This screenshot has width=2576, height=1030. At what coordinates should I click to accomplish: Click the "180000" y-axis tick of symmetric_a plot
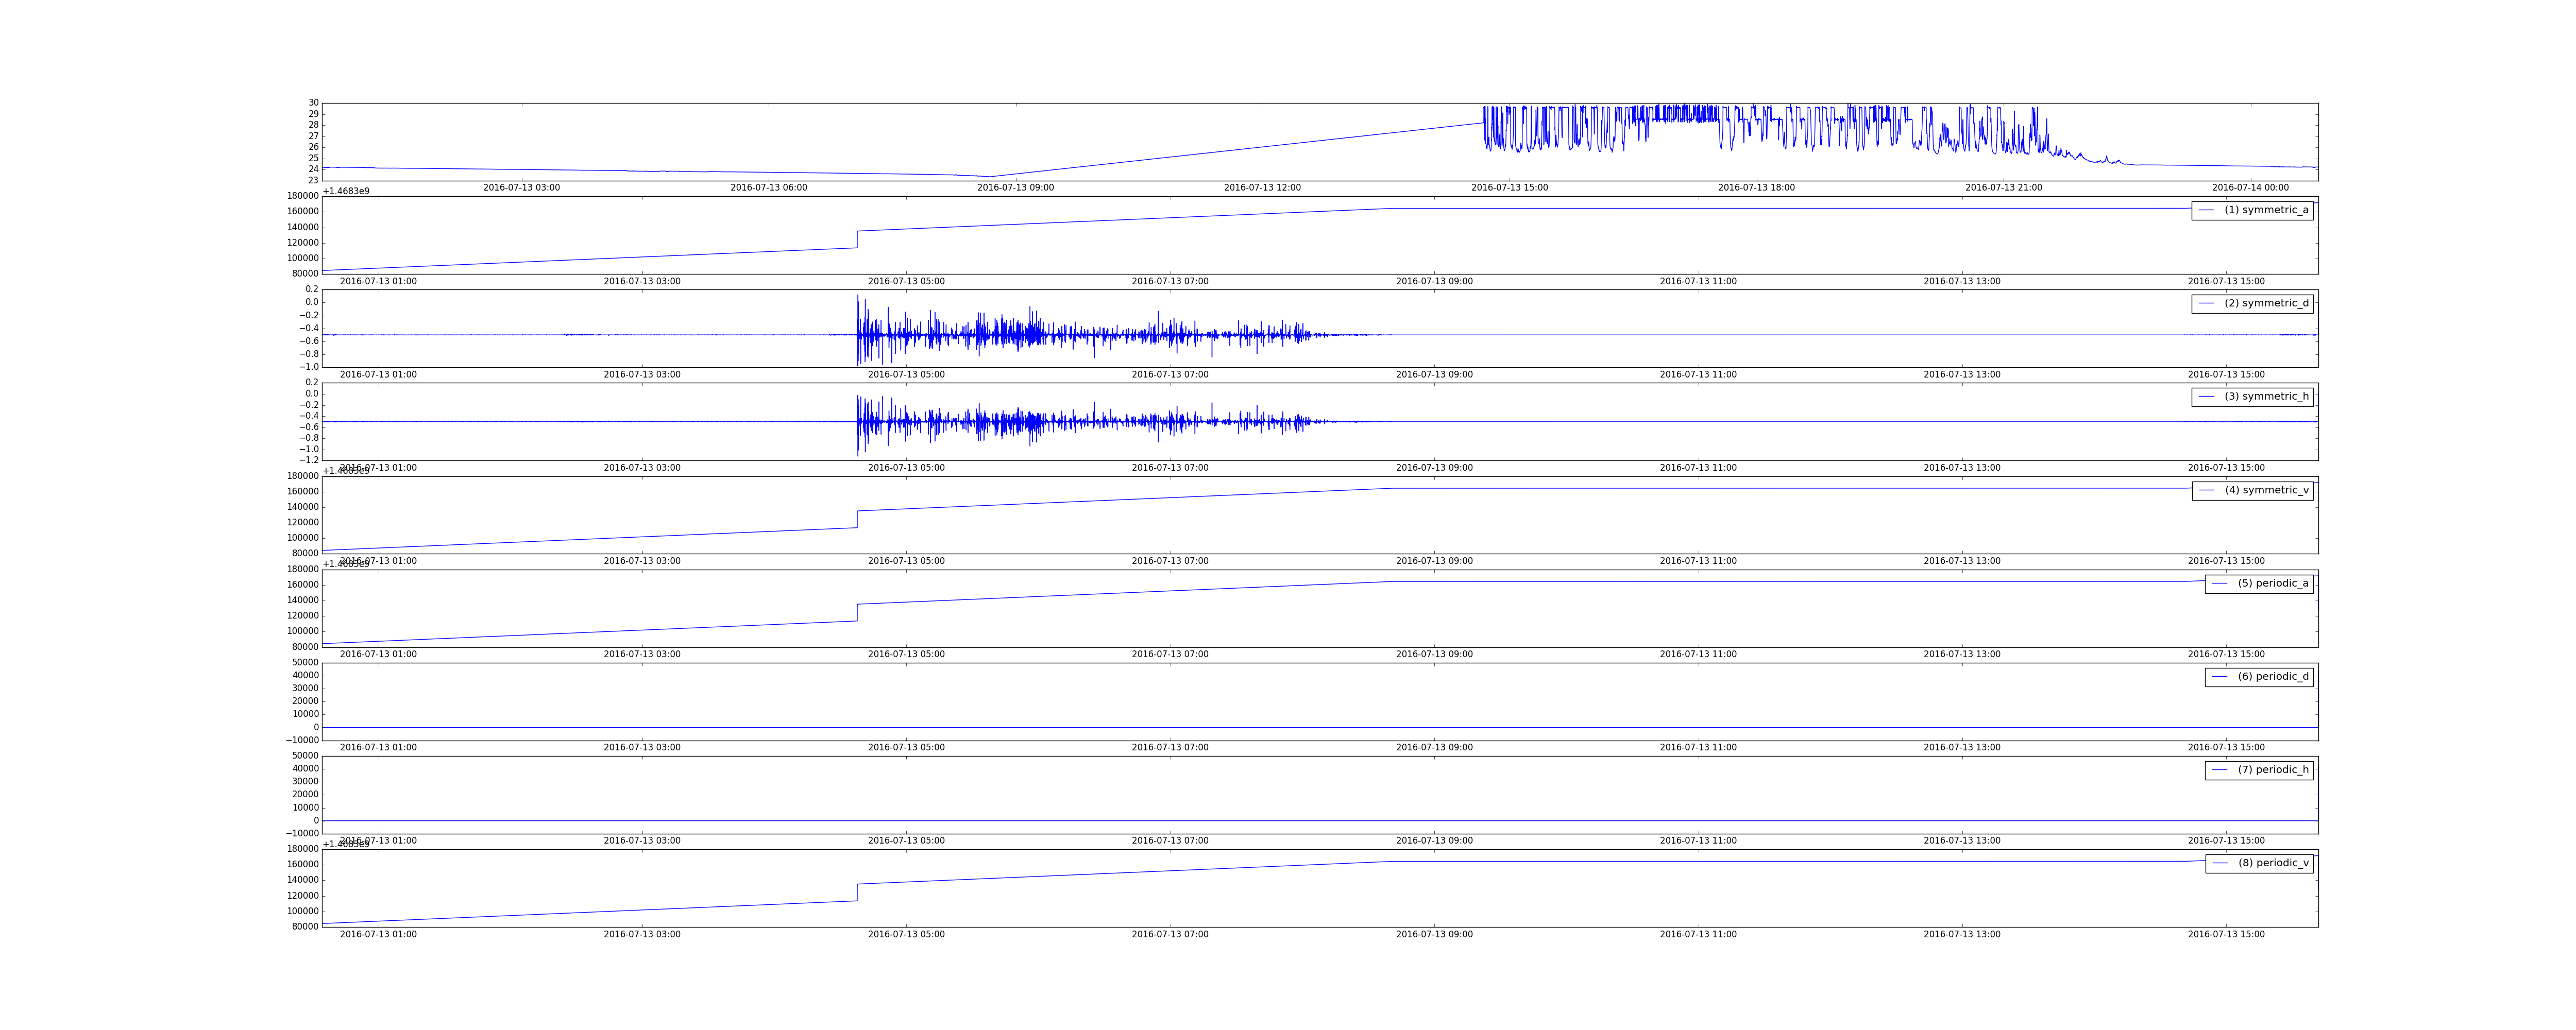(x=301, y=196)
